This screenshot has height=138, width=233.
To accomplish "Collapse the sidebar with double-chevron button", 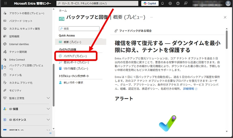I will coord(51,133).
